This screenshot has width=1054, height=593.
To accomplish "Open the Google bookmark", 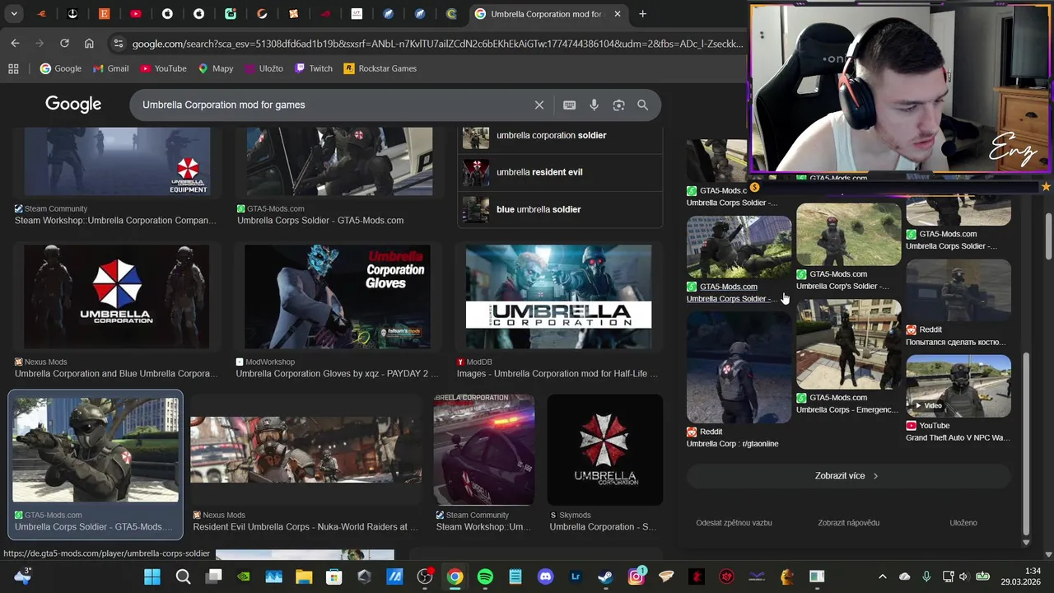I will (60, 68).
